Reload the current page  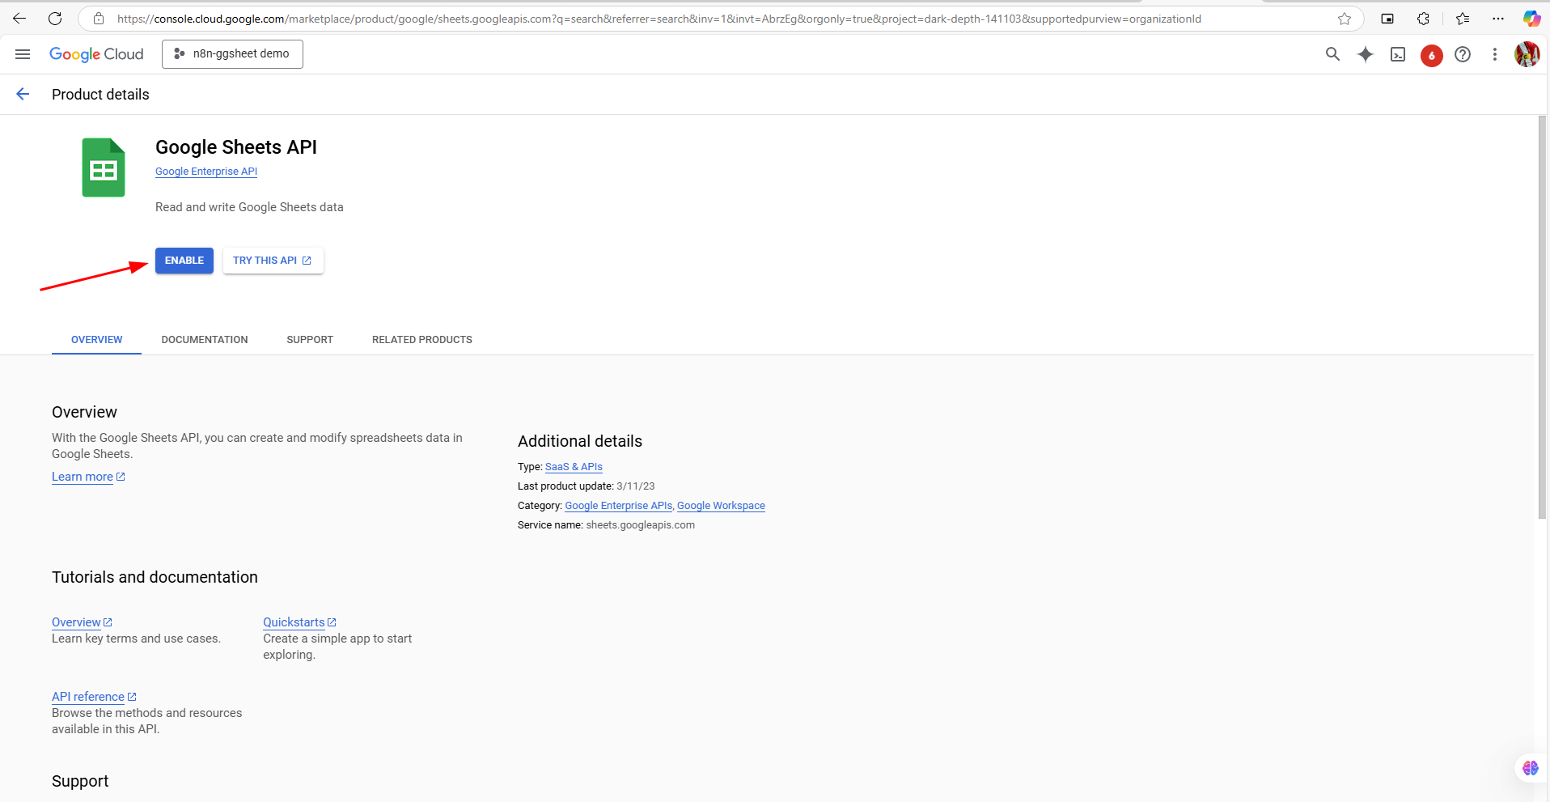(55, 19)
